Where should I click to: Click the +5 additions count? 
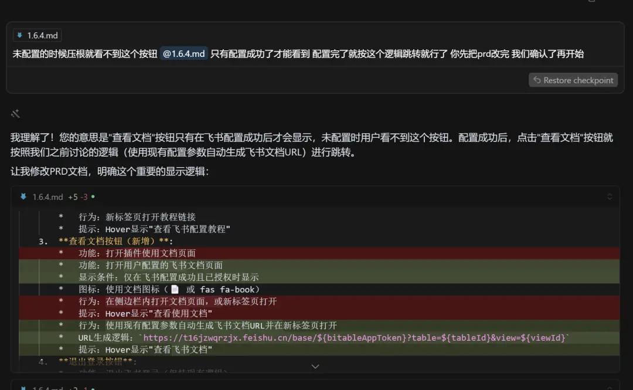click(73, 197)
